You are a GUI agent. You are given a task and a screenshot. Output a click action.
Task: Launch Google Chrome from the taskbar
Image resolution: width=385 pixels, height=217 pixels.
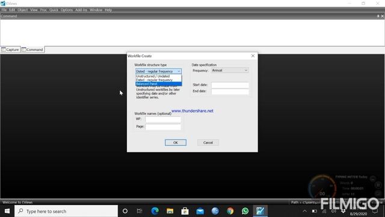[230, 211]
